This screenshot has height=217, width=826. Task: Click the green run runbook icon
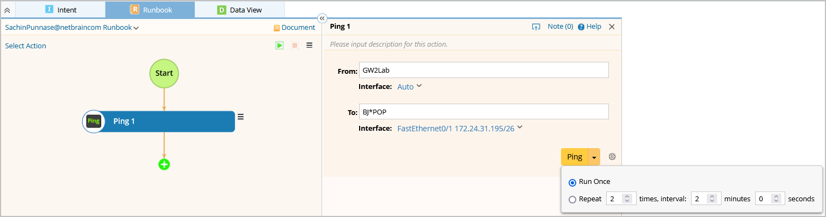(x=279, y=46)
